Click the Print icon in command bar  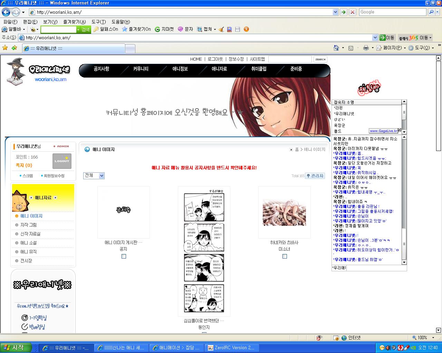pyautogui.click(x=366, y=48)
